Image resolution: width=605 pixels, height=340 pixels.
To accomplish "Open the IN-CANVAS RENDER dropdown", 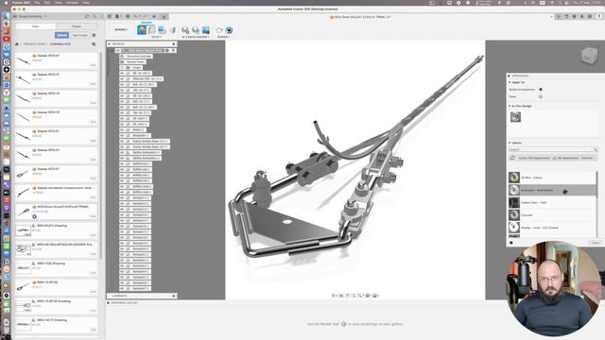I will tap(196, 37).
